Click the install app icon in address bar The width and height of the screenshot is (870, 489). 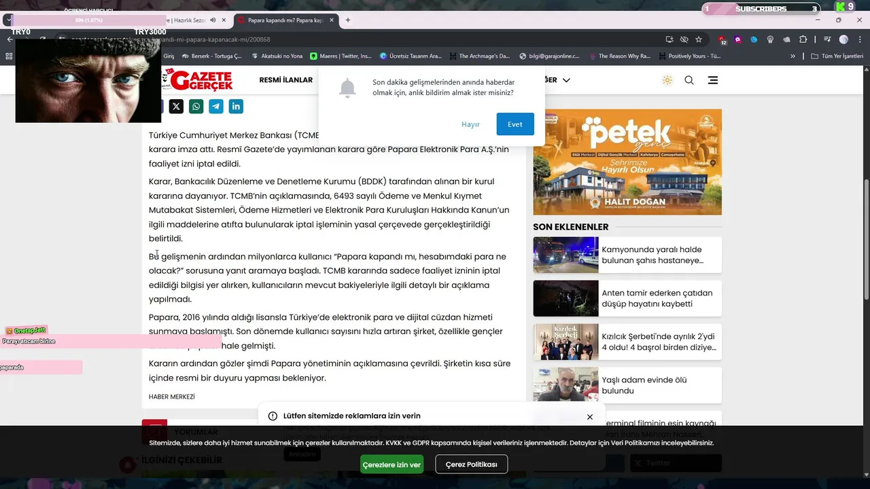coord(670,39)
